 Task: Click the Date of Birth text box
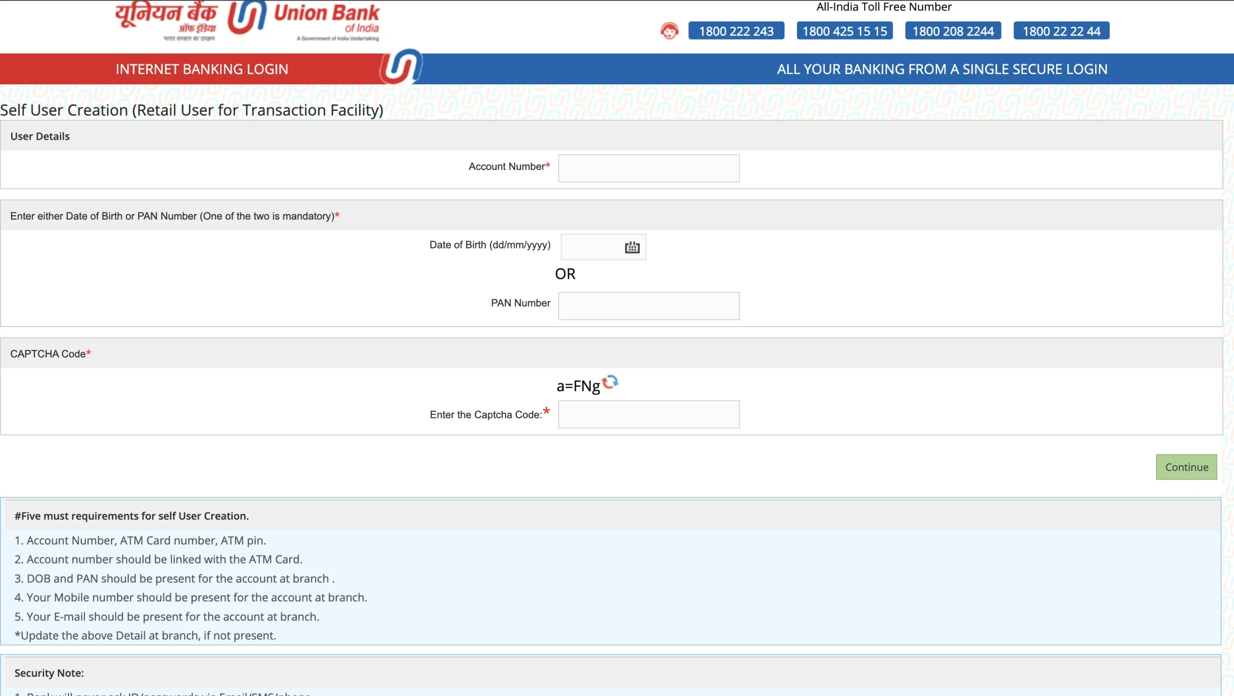click(593, 247)
